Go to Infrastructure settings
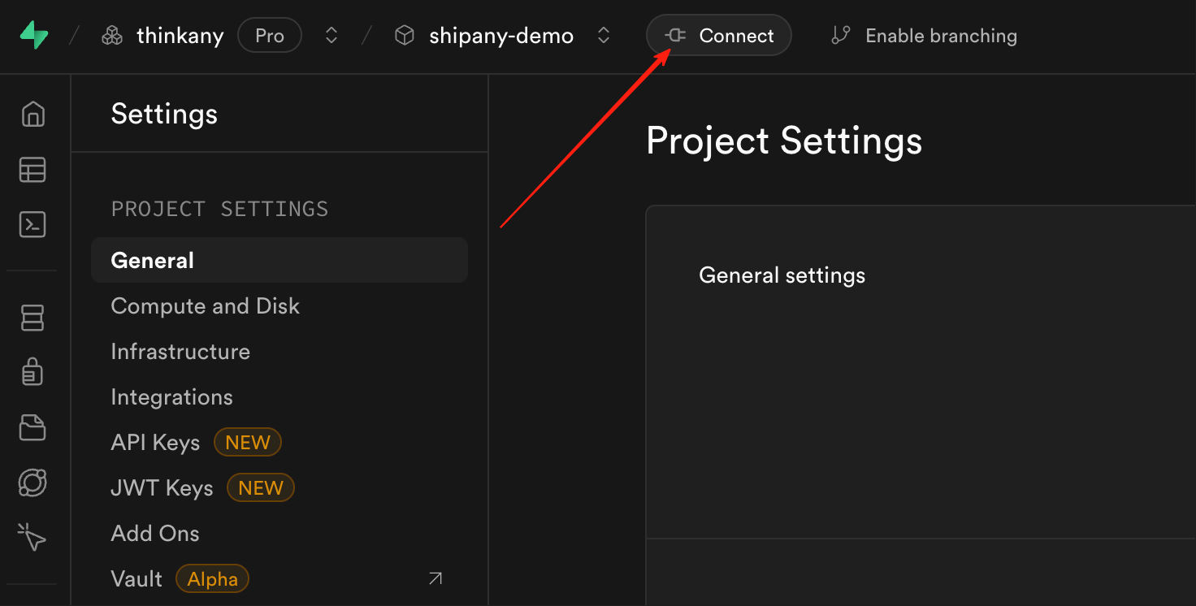Viewport: 1196px width, 606px height. (180, 352)
